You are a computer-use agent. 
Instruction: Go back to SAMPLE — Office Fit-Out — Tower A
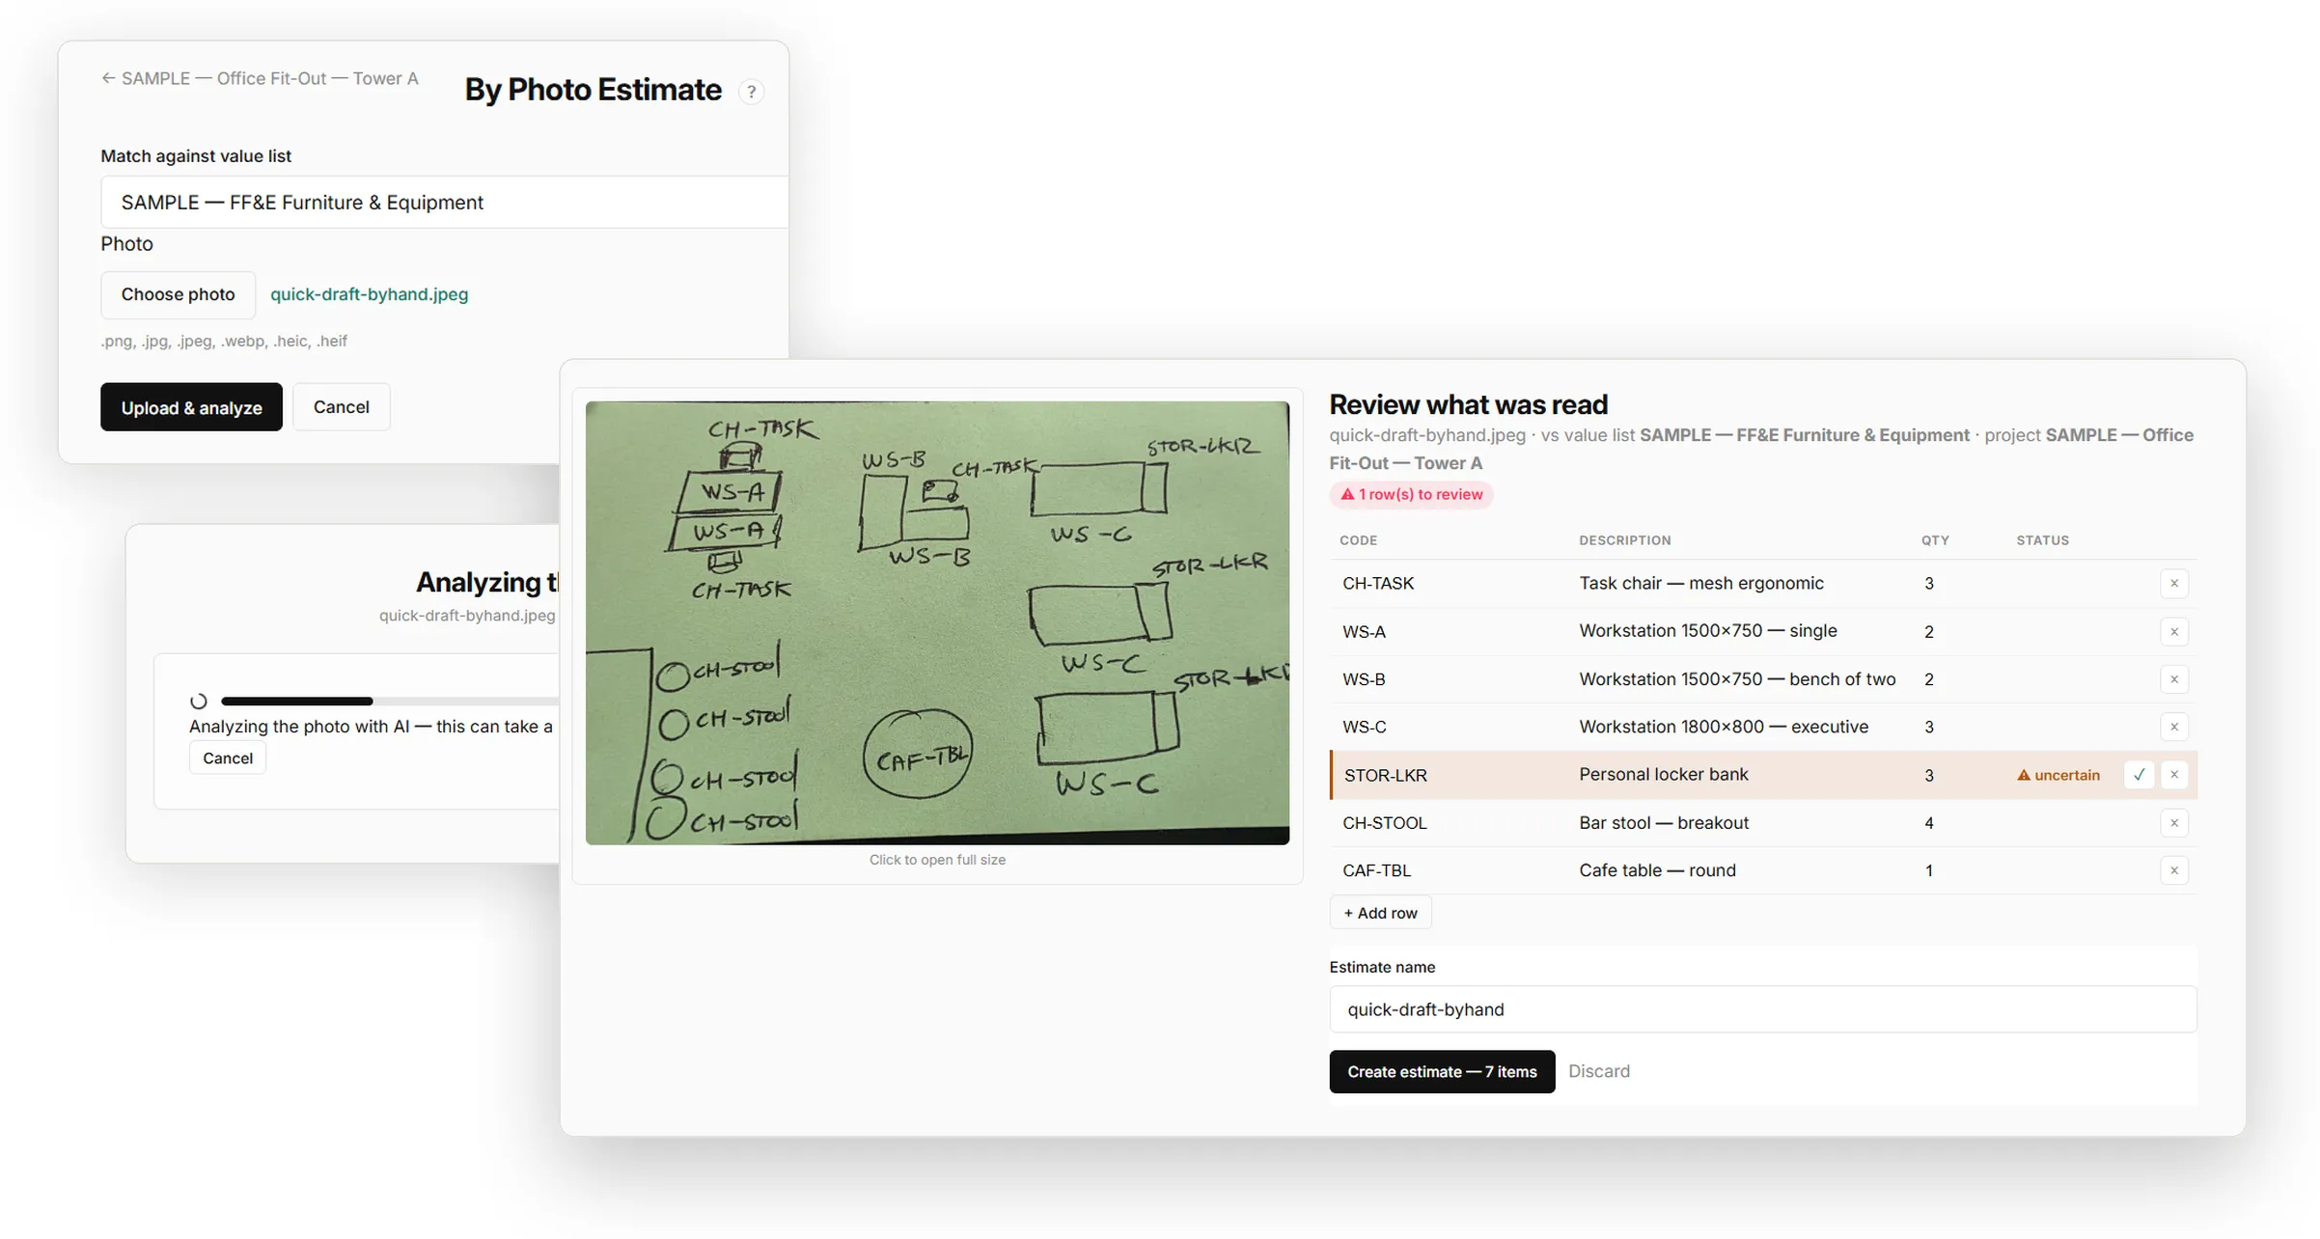point(260,78)
